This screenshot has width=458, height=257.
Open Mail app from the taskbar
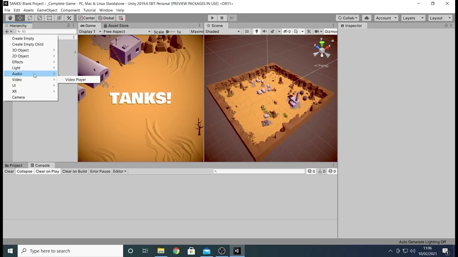[206, 251]
